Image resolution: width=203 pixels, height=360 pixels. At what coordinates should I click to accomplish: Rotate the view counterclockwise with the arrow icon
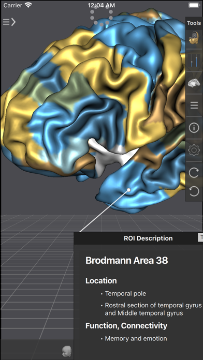pos(194,191)
